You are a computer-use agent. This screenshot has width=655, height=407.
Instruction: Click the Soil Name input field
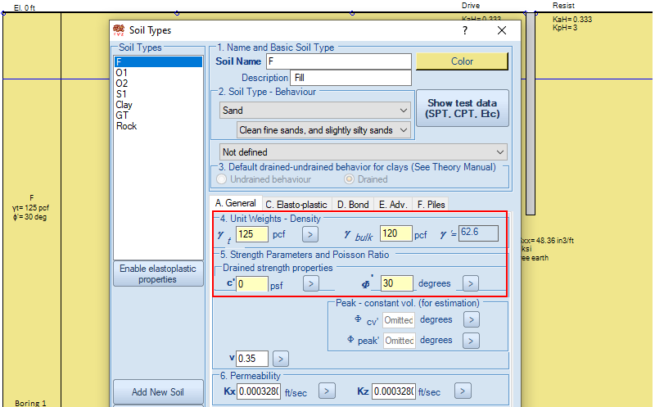pyautogui.click(x=339, y=61)
